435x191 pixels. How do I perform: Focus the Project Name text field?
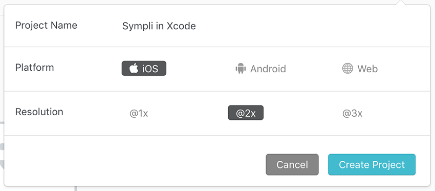272,26
